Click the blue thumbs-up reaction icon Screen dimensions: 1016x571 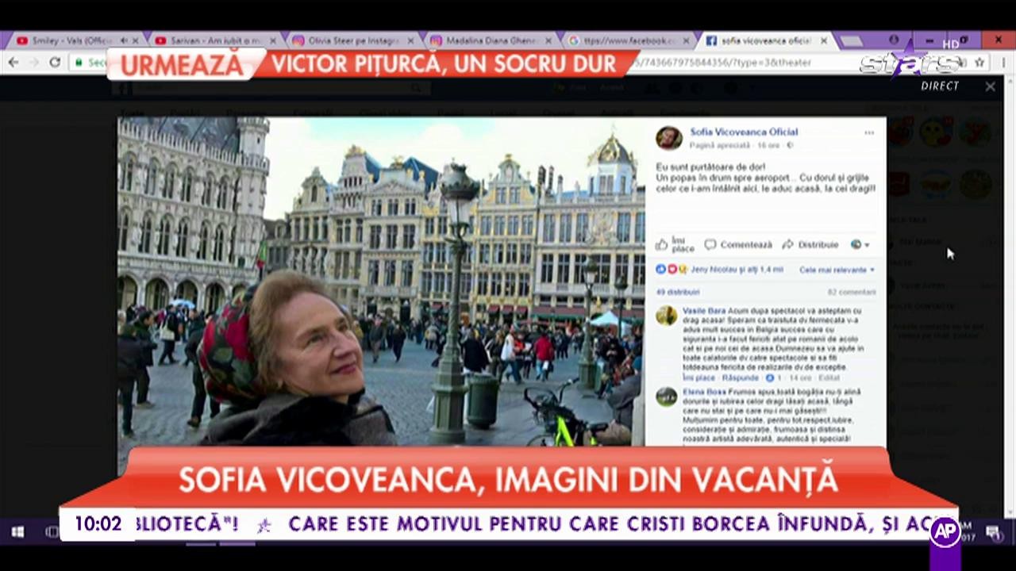(662, 270)
